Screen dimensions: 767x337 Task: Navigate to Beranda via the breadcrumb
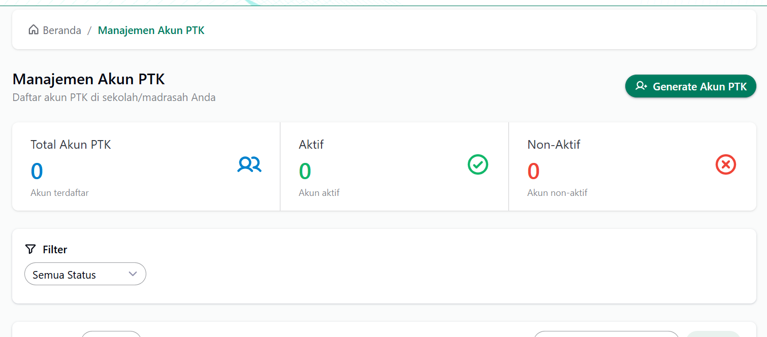[x=62, y=30]
